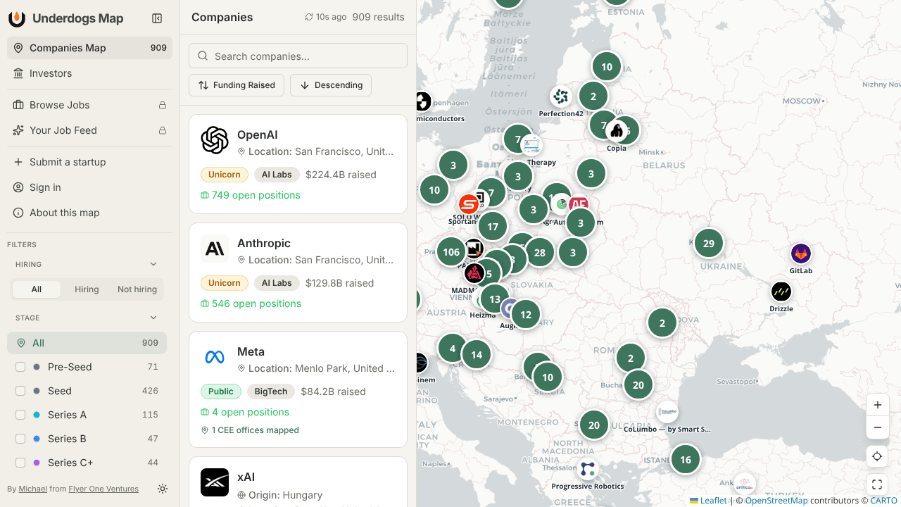Click Sign in
This screenshot has width=901, height=507.
[89, 187]
